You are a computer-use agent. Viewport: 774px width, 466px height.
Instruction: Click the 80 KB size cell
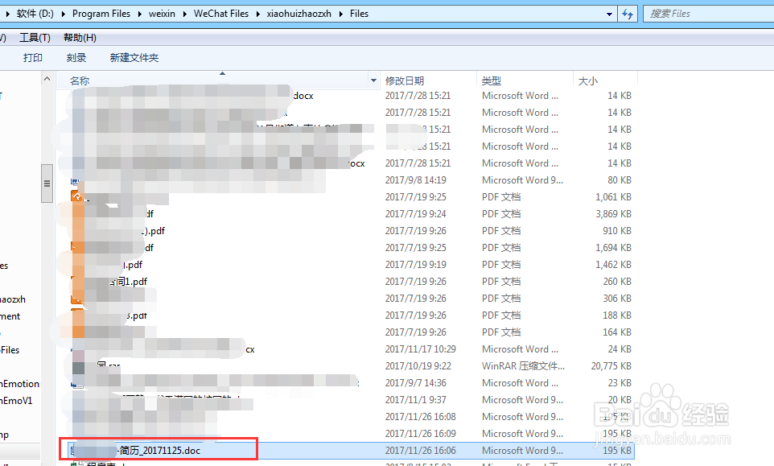620,180
